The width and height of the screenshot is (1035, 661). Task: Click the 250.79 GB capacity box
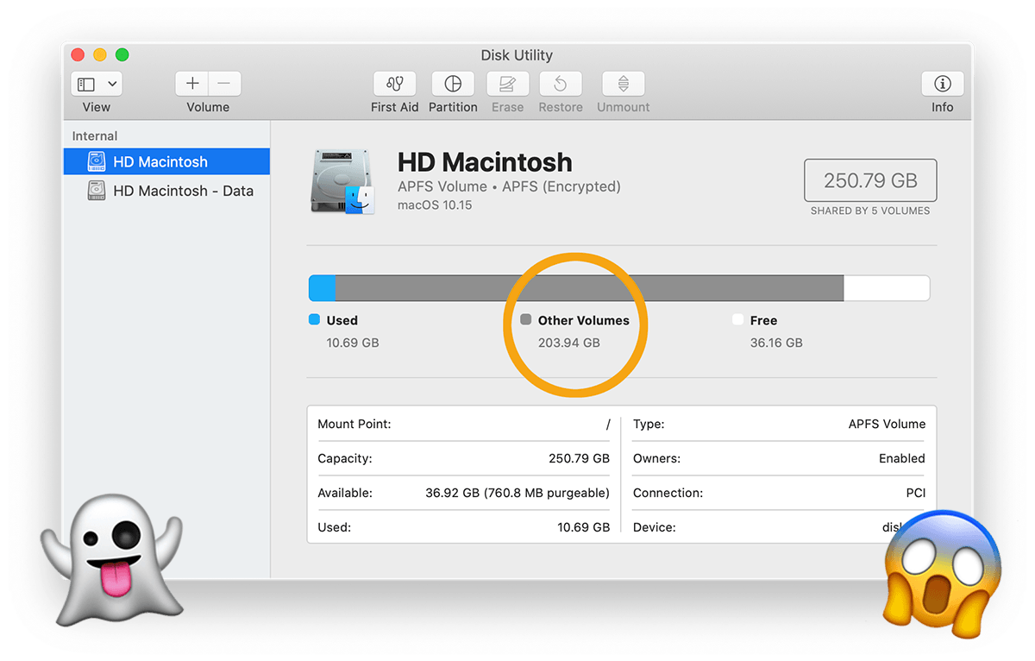coord(870,180)
